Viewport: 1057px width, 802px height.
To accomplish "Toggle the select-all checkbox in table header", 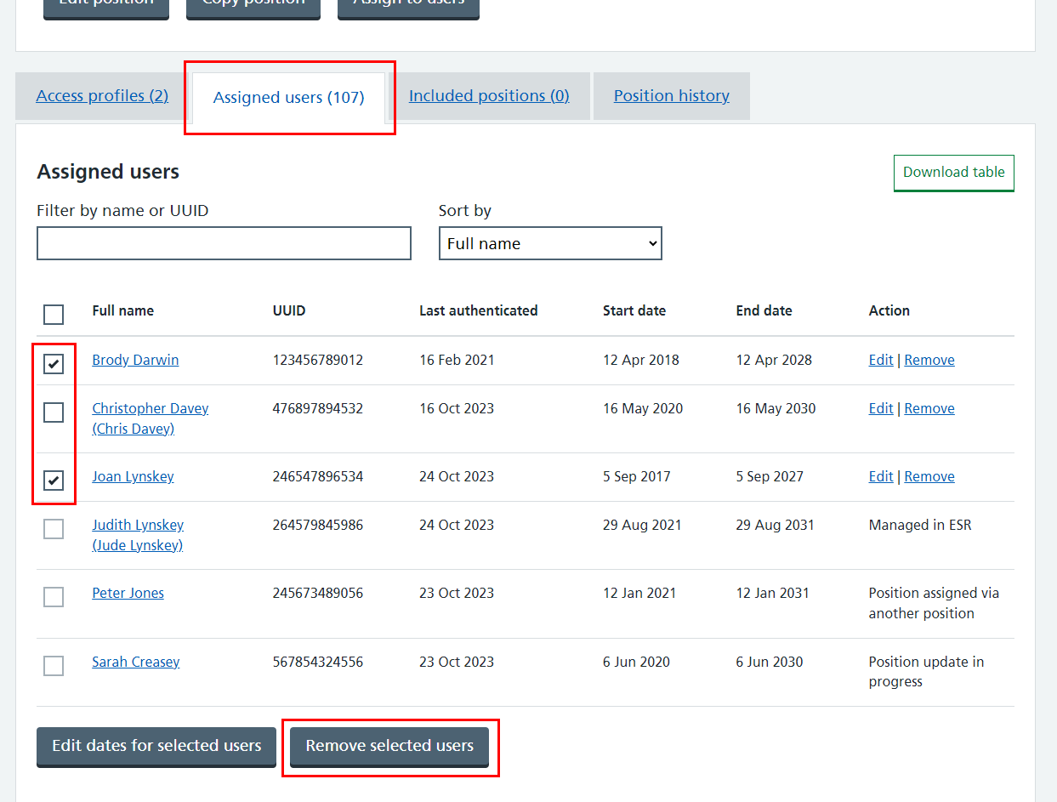I will click(54, 315).
